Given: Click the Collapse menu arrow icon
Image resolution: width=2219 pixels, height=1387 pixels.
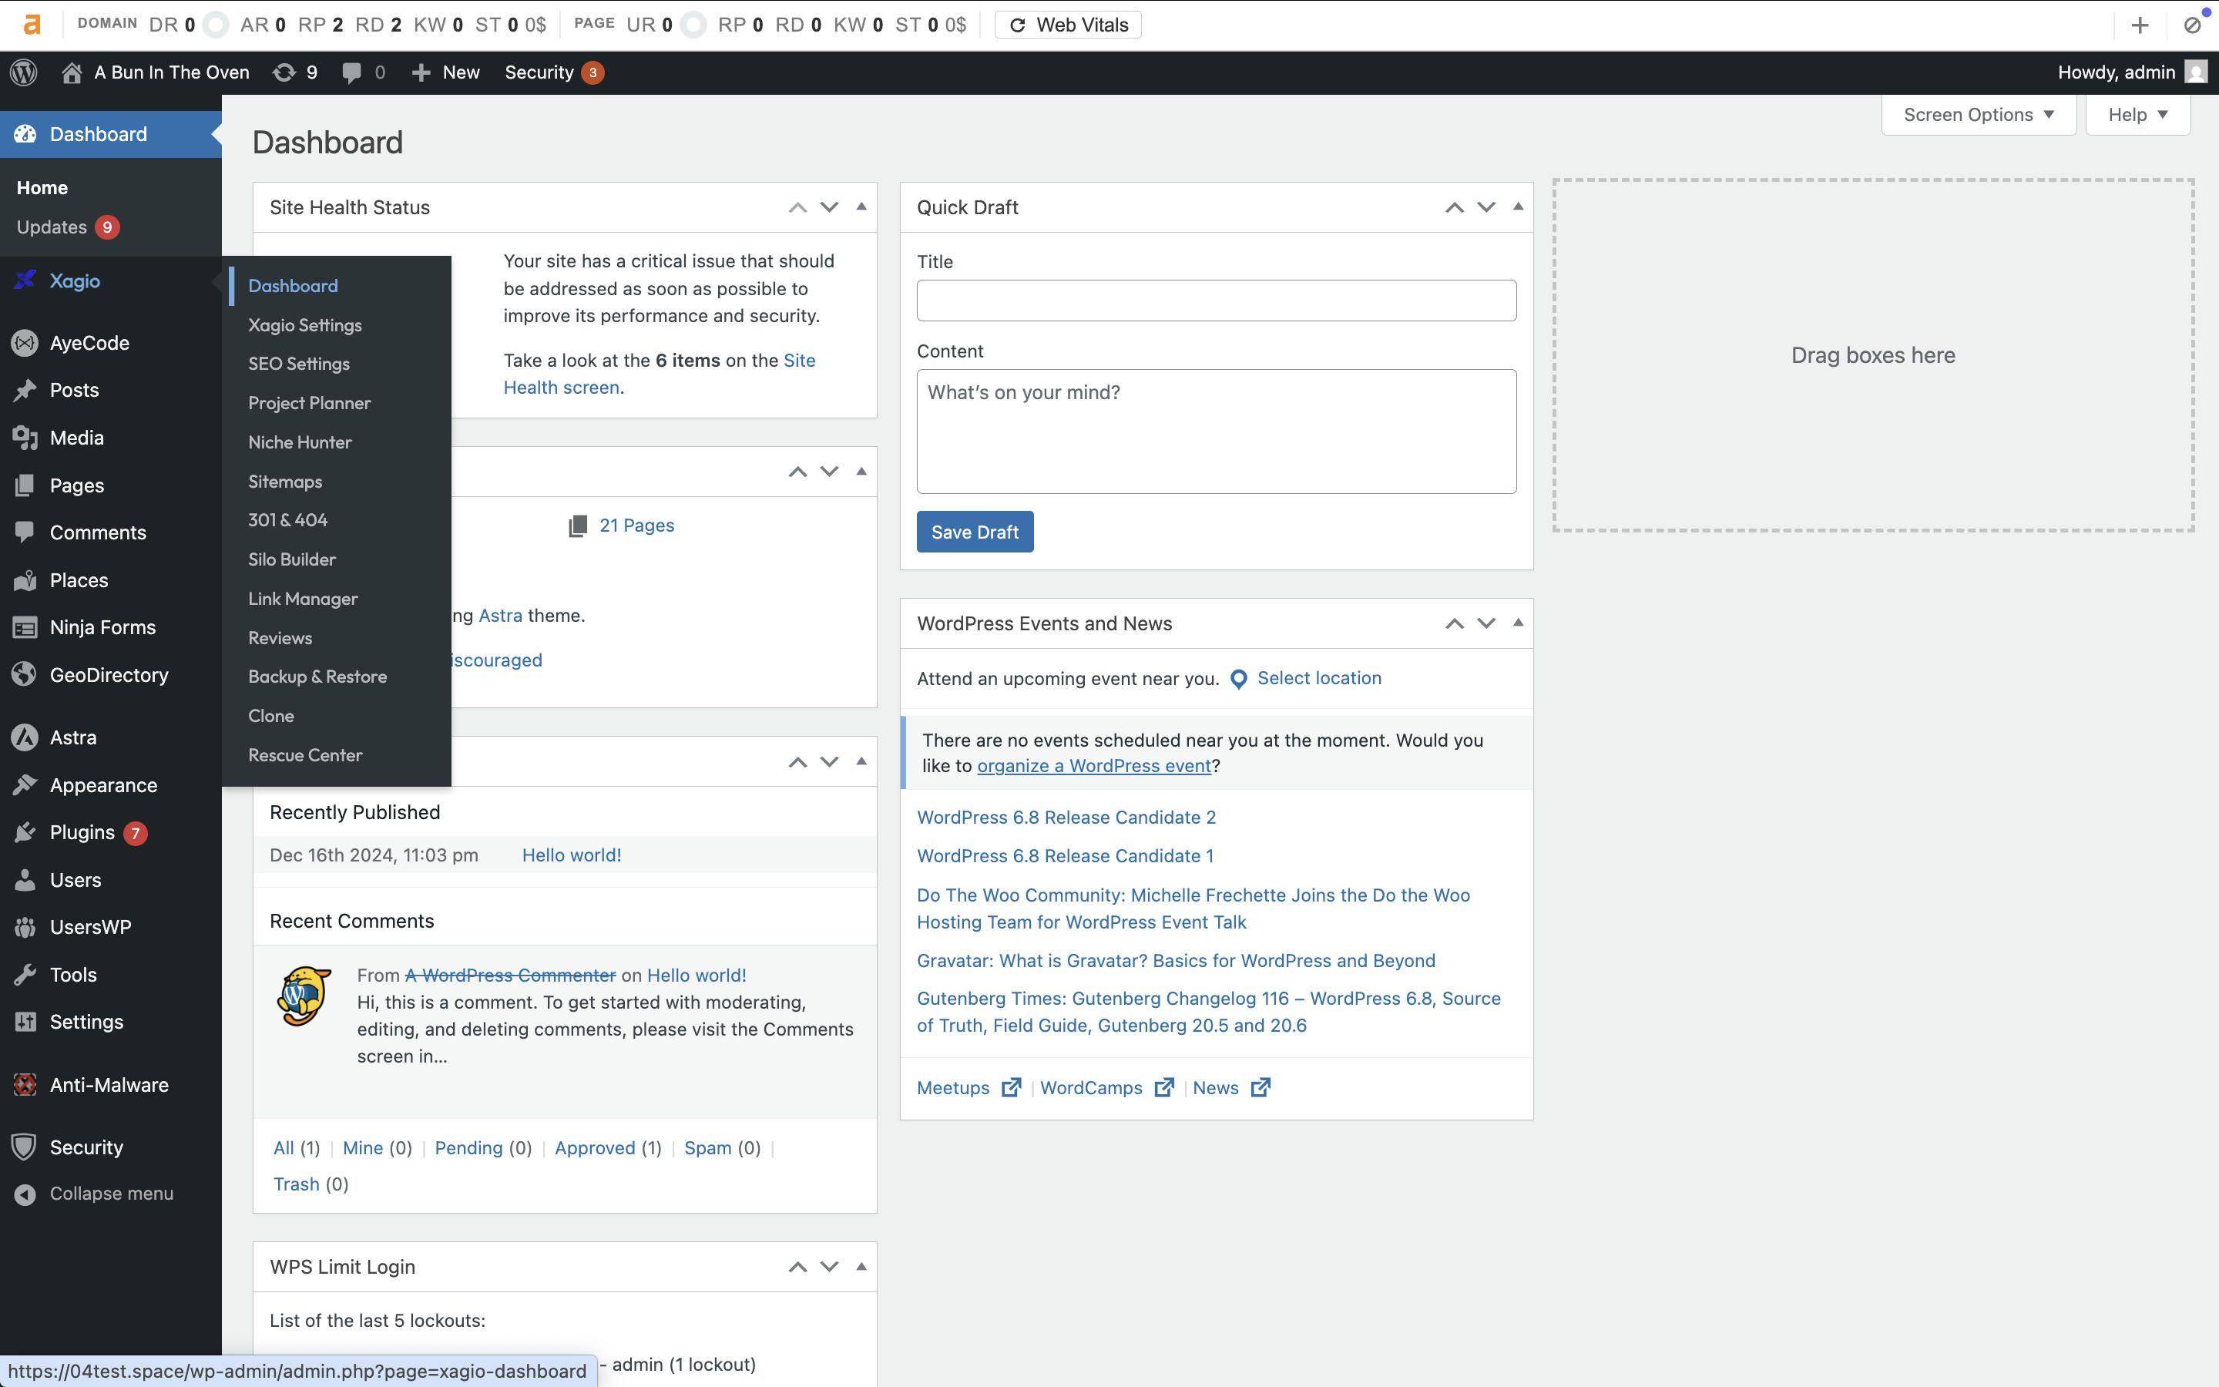Looking at the screenshot, I should (25, 1194).
